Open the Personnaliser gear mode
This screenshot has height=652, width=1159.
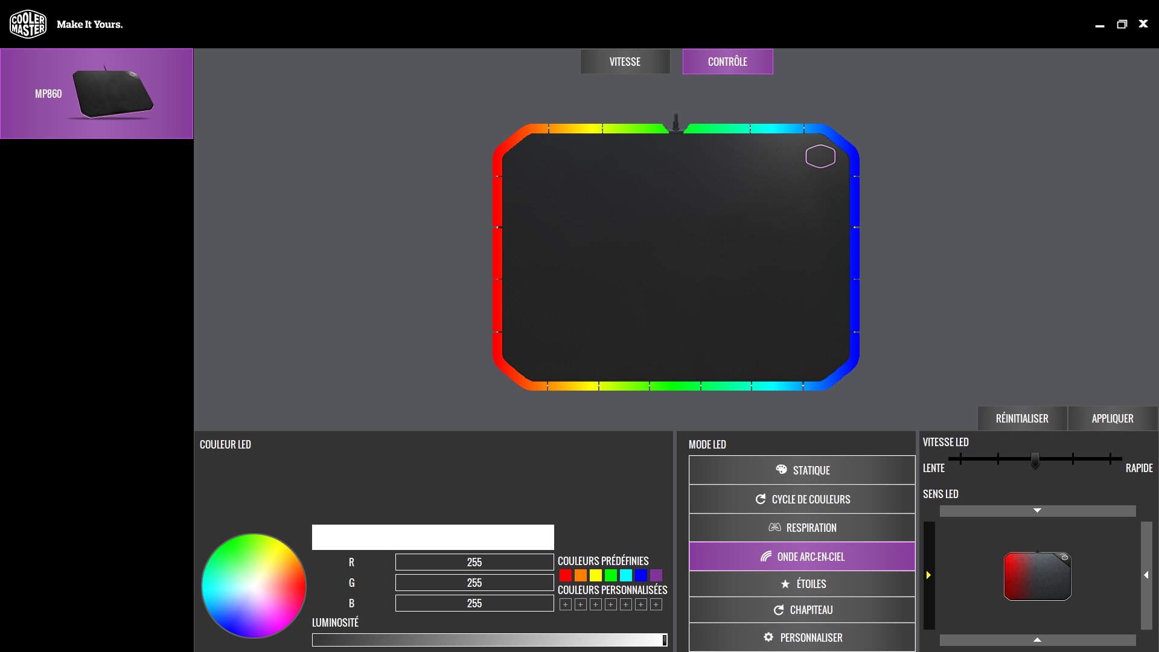(x=802, y=638)
